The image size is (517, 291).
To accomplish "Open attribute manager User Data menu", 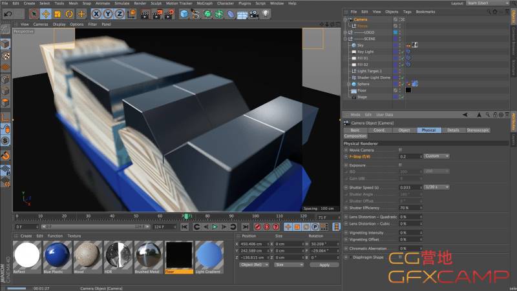I will pyautogui.click(x=385, y=115).
